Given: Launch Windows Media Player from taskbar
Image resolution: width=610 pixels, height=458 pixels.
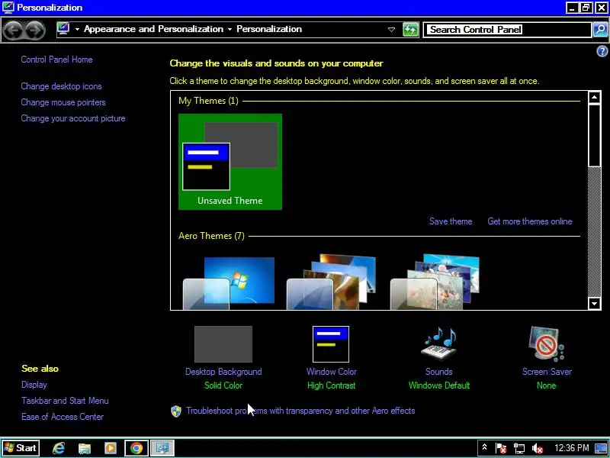Looking at the screenshot, I should pyautogui.click(x=111, y=448).
